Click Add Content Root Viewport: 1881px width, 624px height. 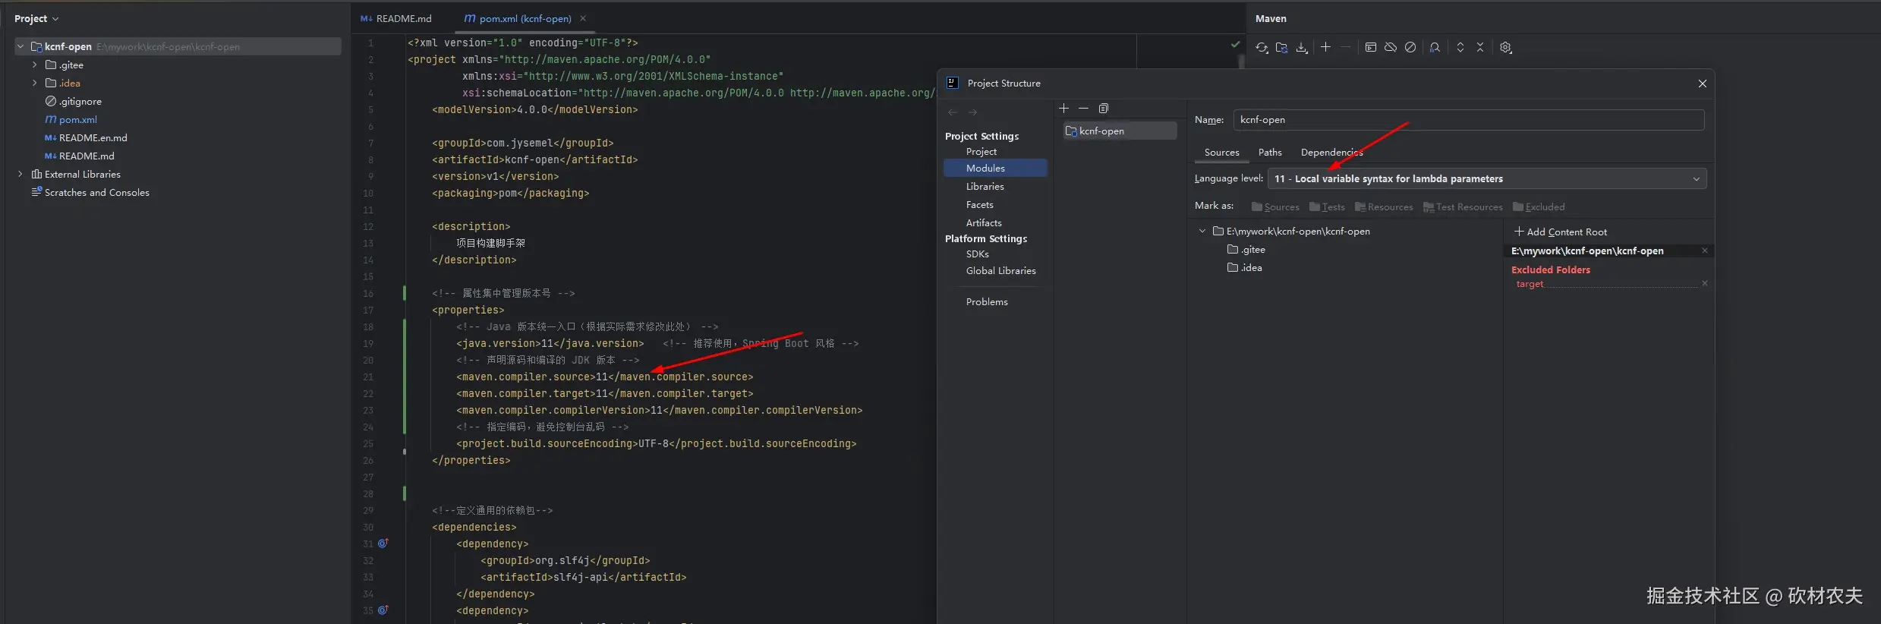(x=1561, y=232)
